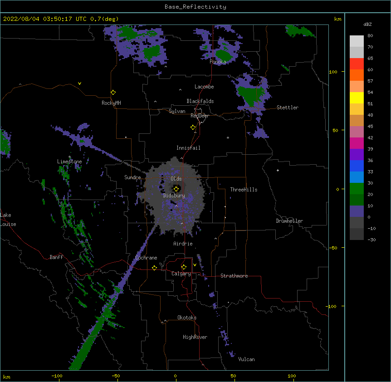This screenshot has width=391, height=382.
Task: Click the -100 tick label on bottom axis
Action: (57, 376)
